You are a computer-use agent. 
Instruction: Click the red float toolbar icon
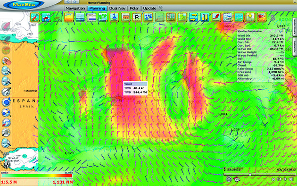pyautogui.click(x=216, y=17)
